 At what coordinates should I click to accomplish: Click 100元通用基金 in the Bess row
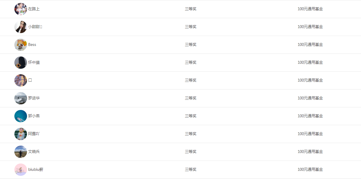pos(310,44)
